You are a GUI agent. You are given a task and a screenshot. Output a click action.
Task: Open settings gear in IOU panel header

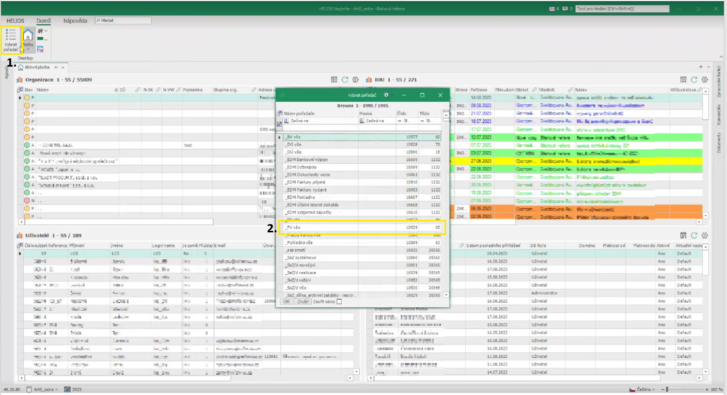(705, 80)
